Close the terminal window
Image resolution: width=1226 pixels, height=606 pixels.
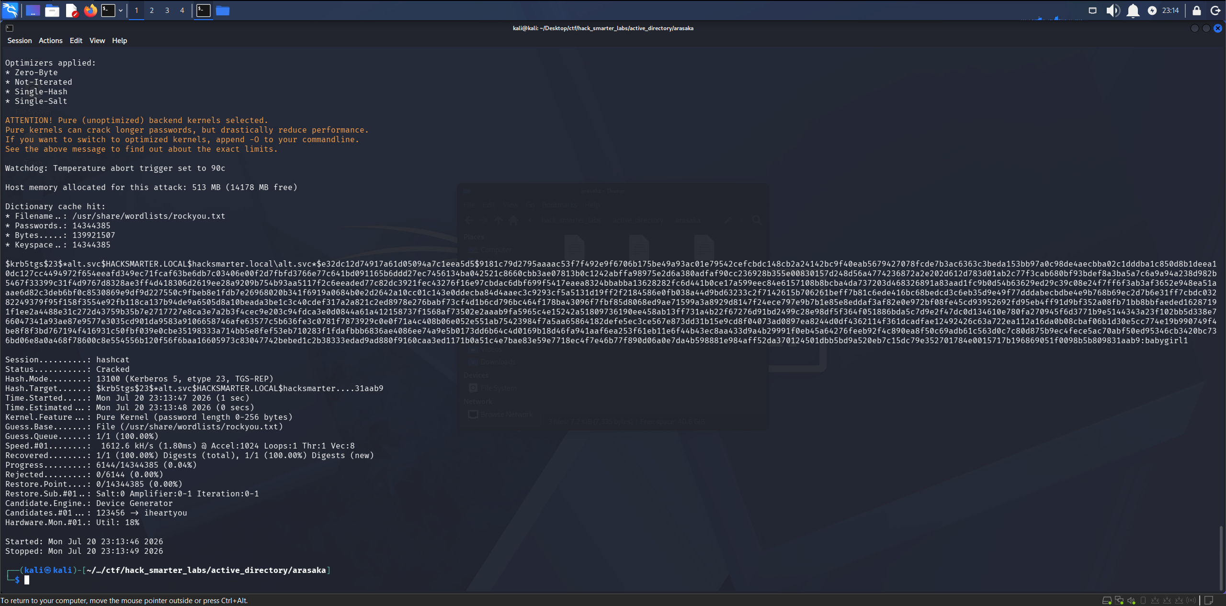tap(1218, 28)
